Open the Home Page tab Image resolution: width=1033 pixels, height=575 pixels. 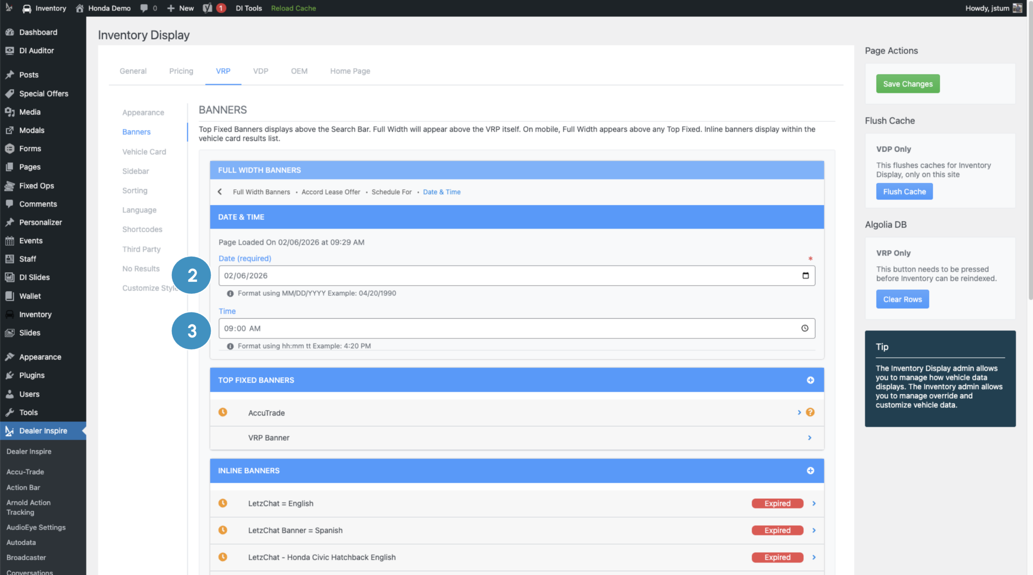point(350,71)
